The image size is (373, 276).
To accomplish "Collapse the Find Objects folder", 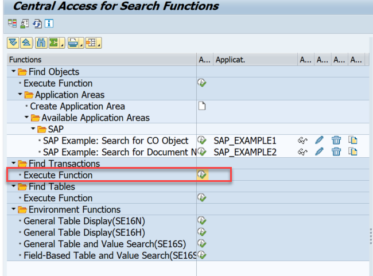I will pyautogui.click(x=13, y=72).
